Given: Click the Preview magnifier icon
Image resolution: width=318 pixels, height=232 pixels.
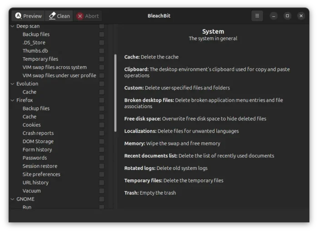Looking at the screenshot, I should click(18, 16).
